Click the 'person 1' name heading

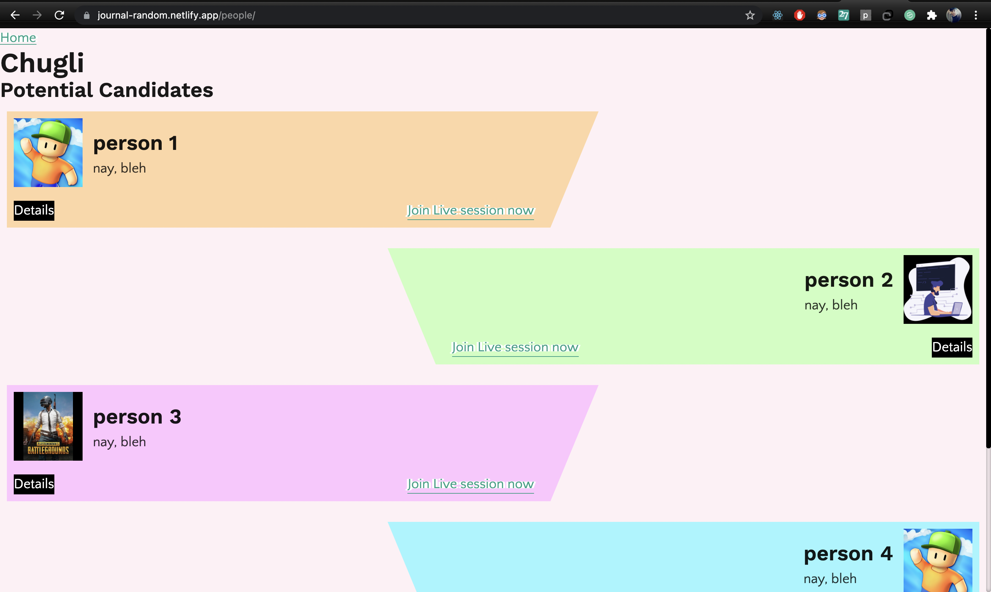click(x=135, y=144)
